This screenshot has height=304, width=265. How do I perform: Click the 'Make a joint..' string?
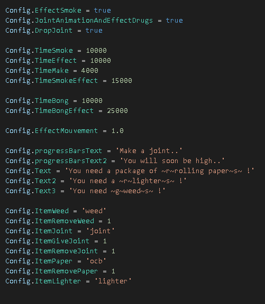click(149, 151)
